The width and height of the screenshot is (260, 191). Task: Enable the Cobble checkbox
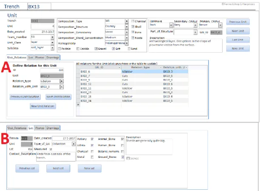point(78,48)
